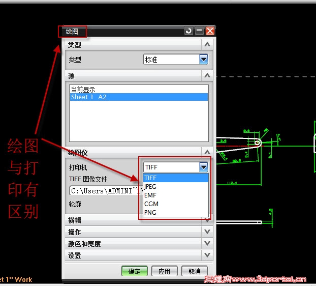Click the 横幅 section header
The width and height of the screenshot is (316, 286).
139,220
